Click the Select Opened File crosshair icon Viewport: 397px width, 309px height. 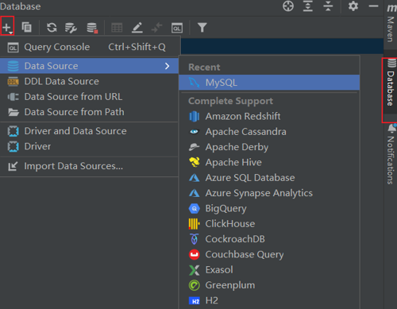coord(288,6)
